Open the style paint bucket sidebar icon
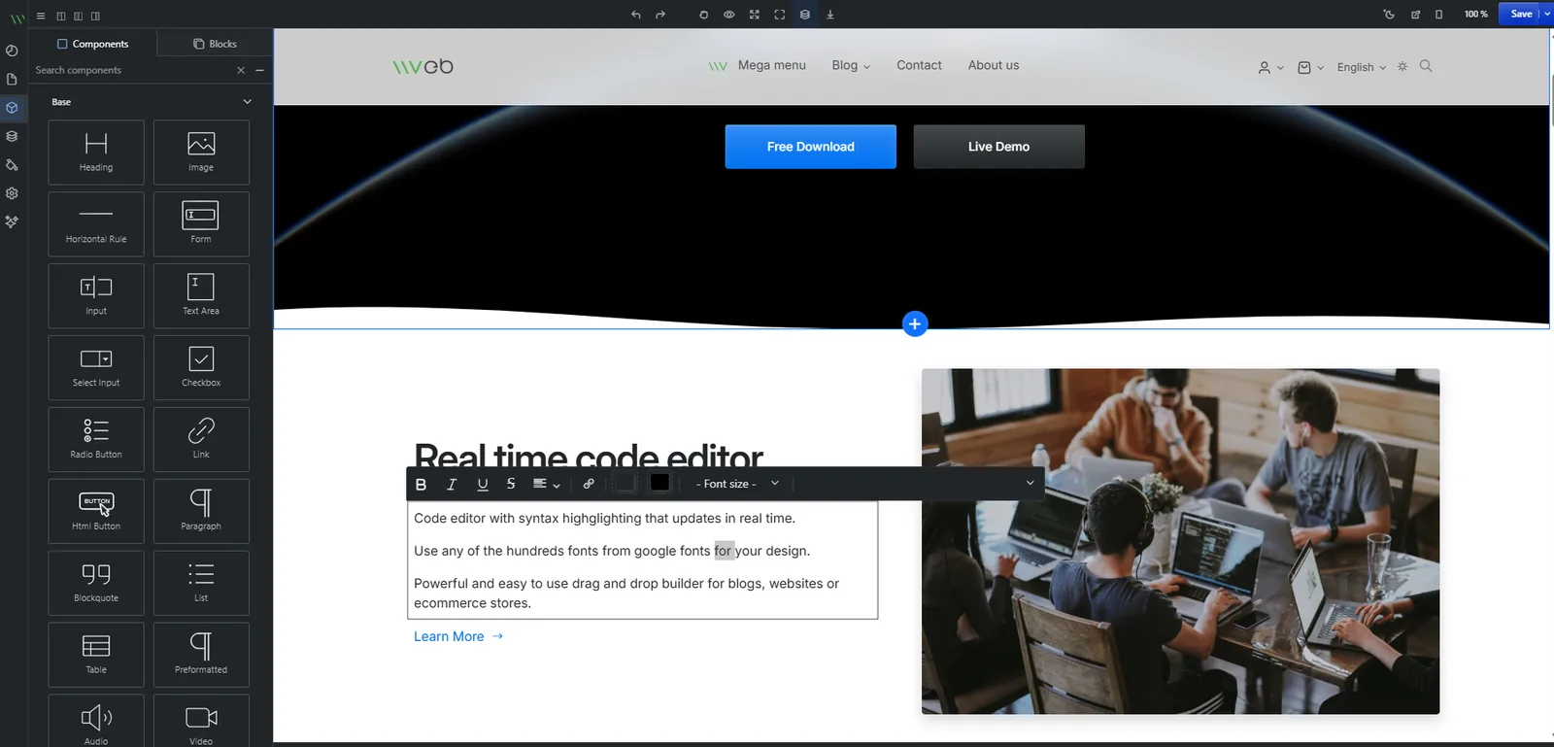1554x747 pixels. pyautogui.click(x=12, y=165)
